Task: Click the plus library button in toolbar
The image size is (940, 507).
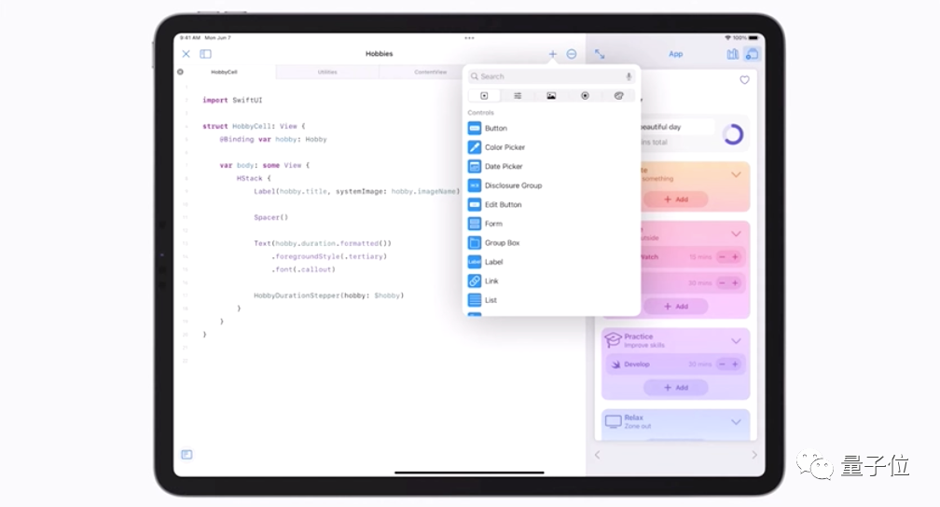Action: pyautogui.click(x=552, y=54)
